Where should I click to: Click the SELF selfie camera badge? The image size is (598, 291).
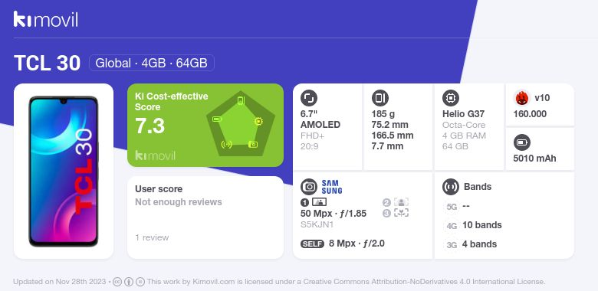[312, 244]
